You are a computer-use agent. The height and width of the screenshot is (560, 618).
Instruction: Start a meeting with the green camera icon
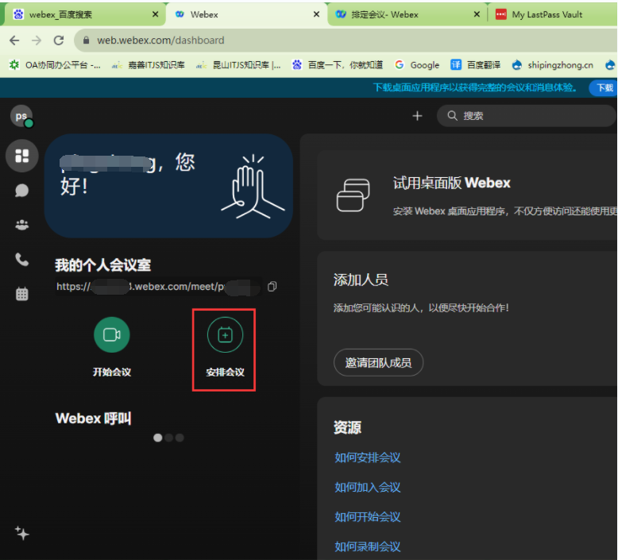click(111, 334)
